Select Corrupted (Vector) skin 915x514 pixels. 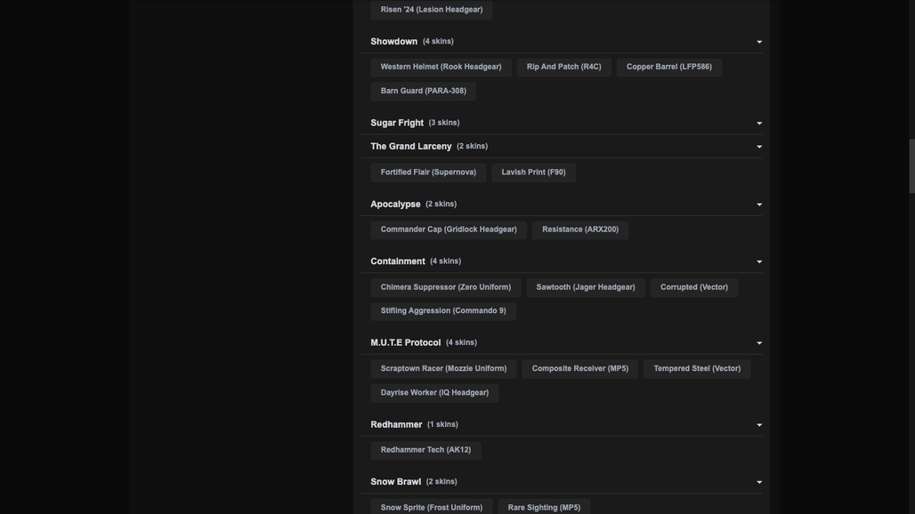[694, 287]
